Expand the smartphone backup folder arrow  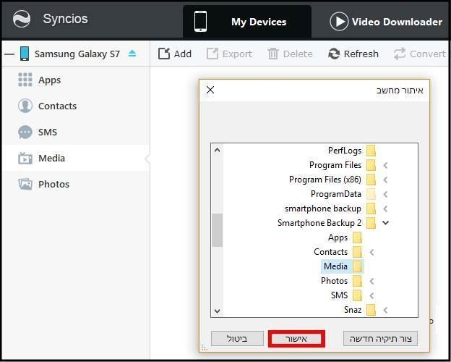(x=385, y=209)
